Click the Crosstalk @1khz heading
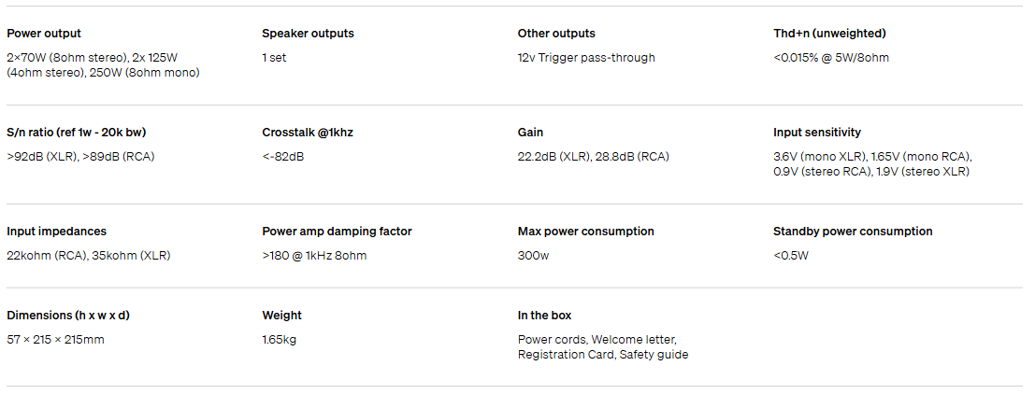1035x394 pixels. coord(308,133)
